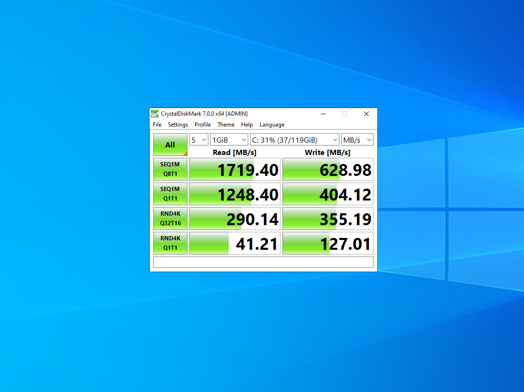Start the SEQ1M Q1T1 test

(170, 194)
